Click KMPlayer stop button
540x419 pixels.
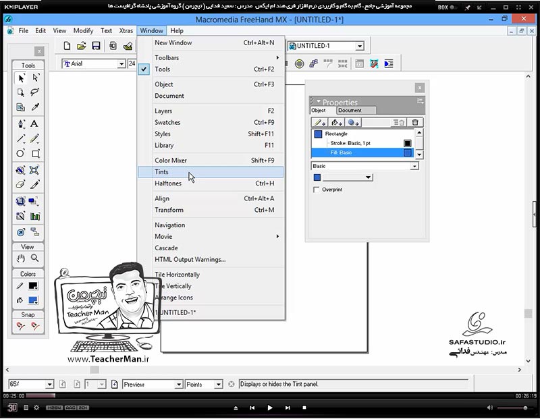(x=304, y=408)
